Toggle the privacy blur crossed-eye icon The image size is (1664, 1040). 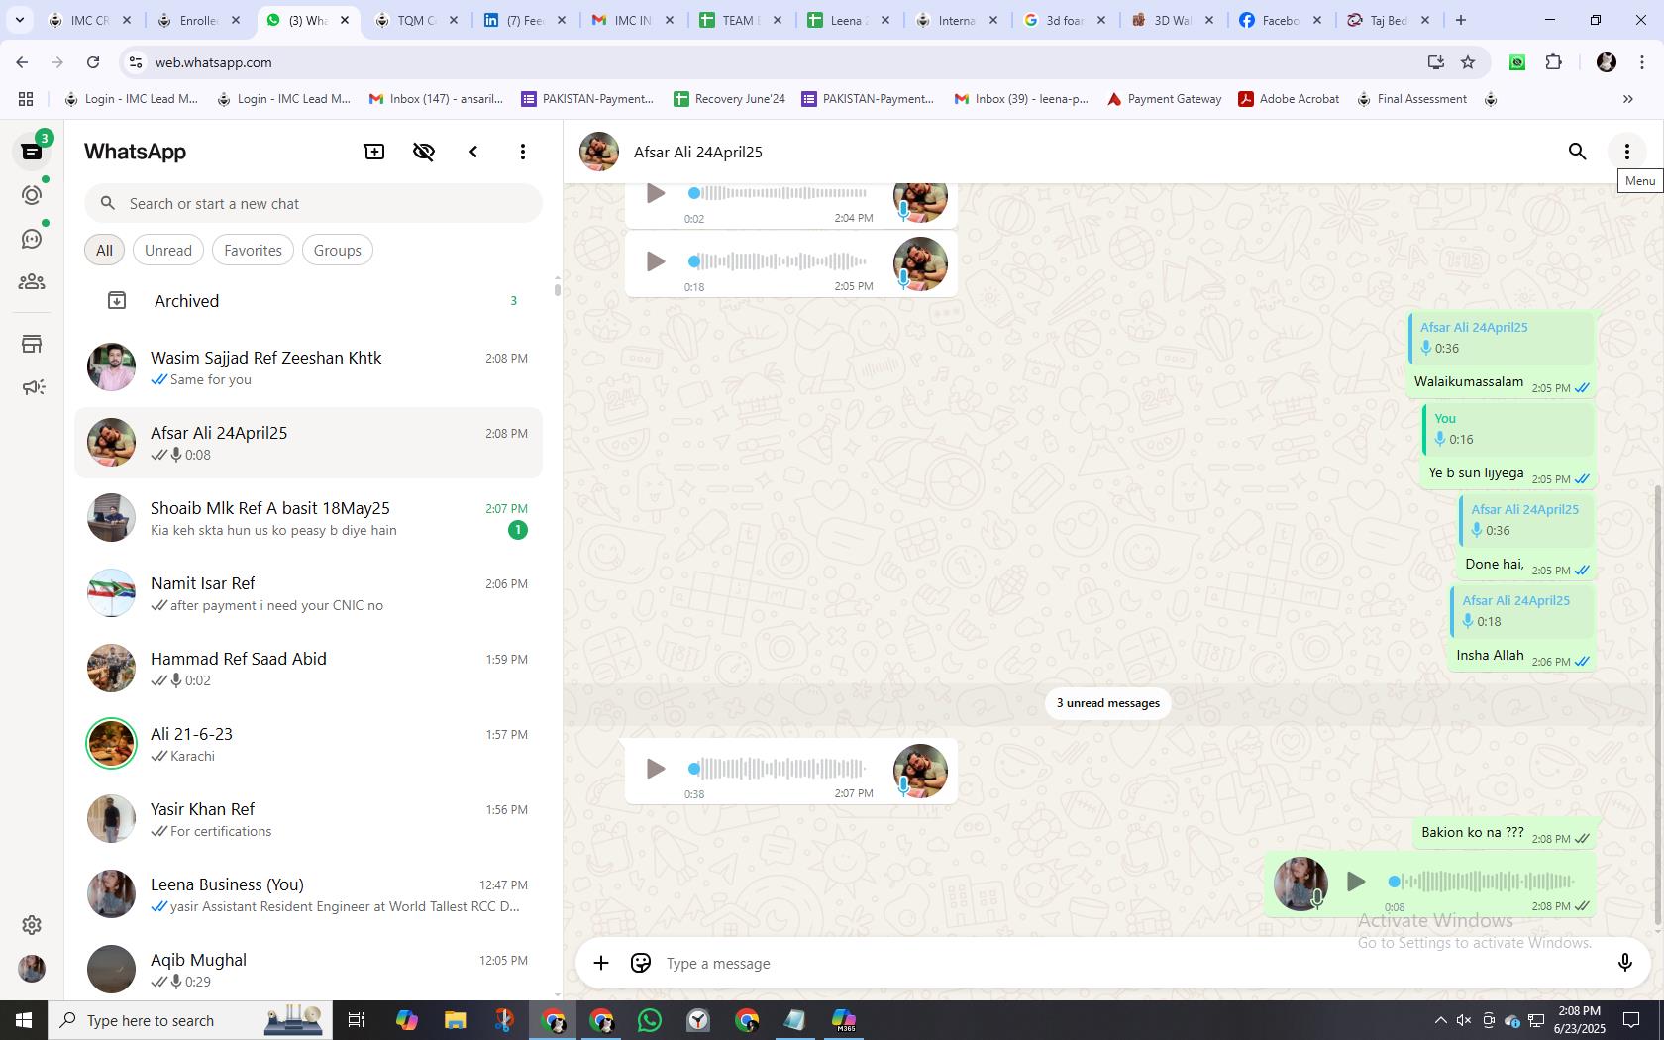424,152
